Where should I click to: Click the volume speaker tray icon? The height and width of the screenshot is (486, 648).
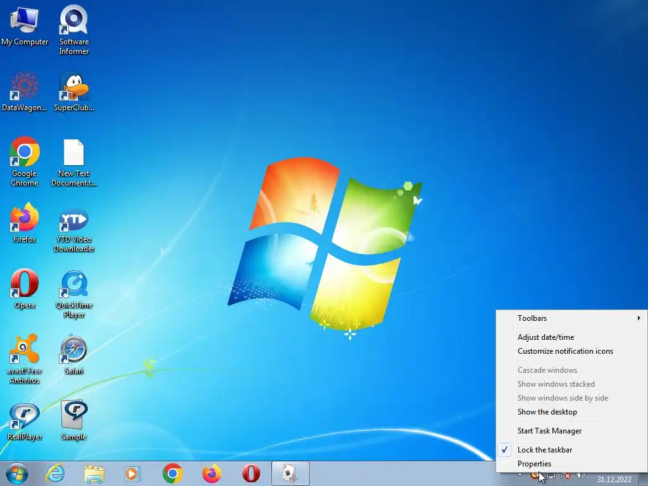(x=581, y=475)
